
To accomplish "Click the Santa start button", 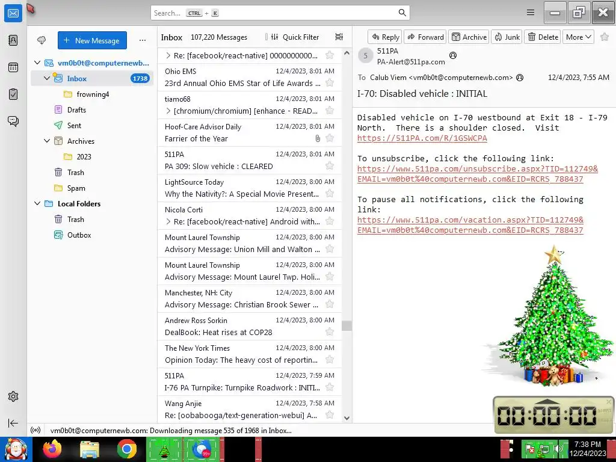I will [x=16, y=449].
